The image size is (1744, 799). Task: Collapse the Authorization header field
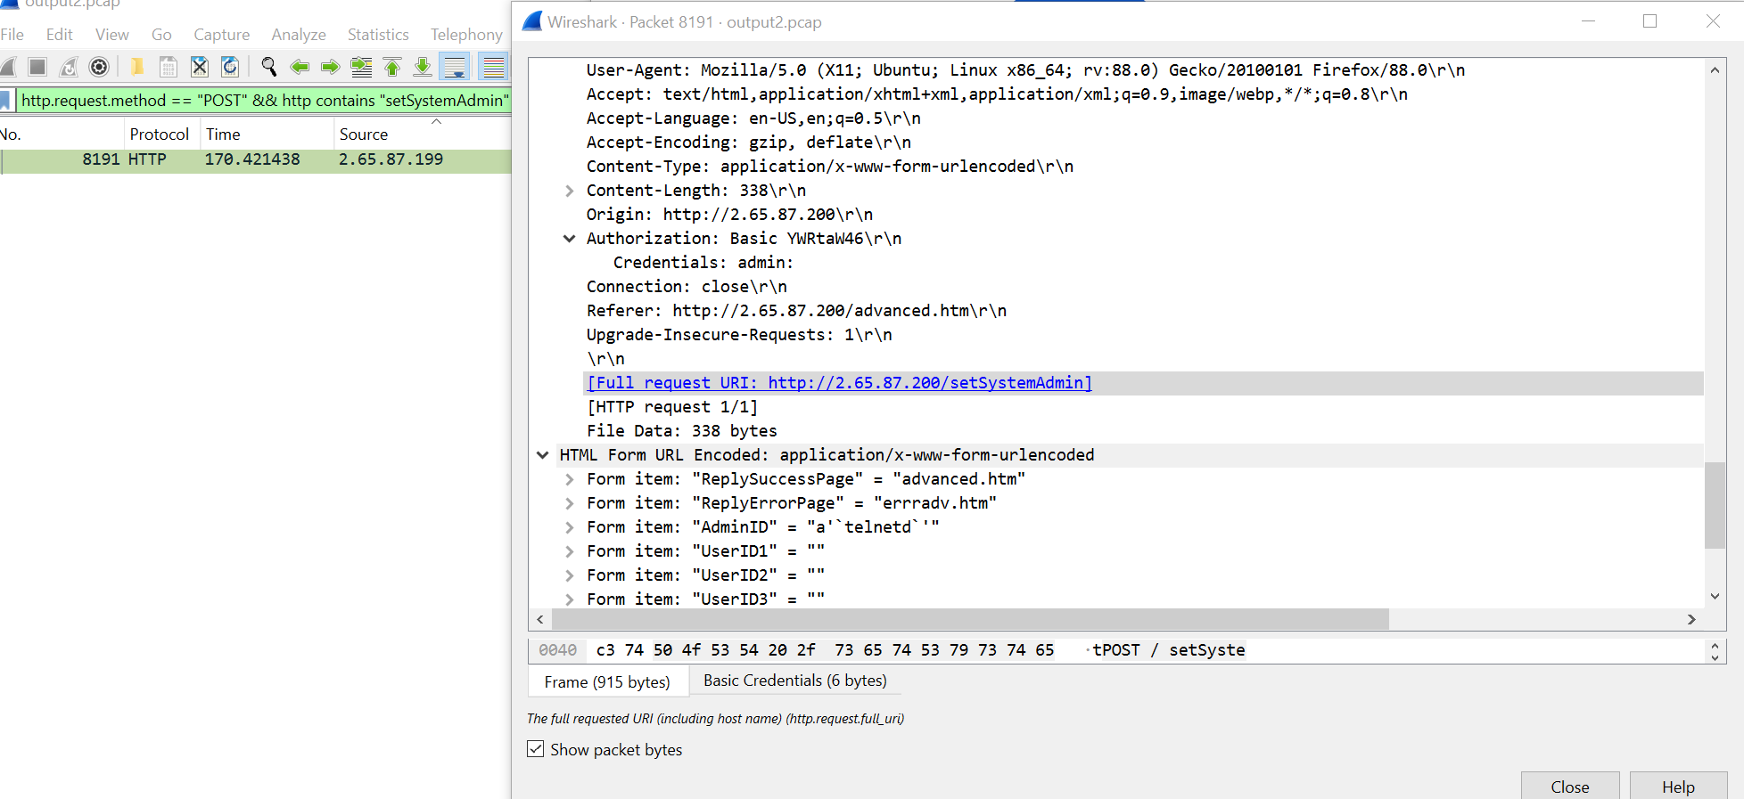coord(569,239)
